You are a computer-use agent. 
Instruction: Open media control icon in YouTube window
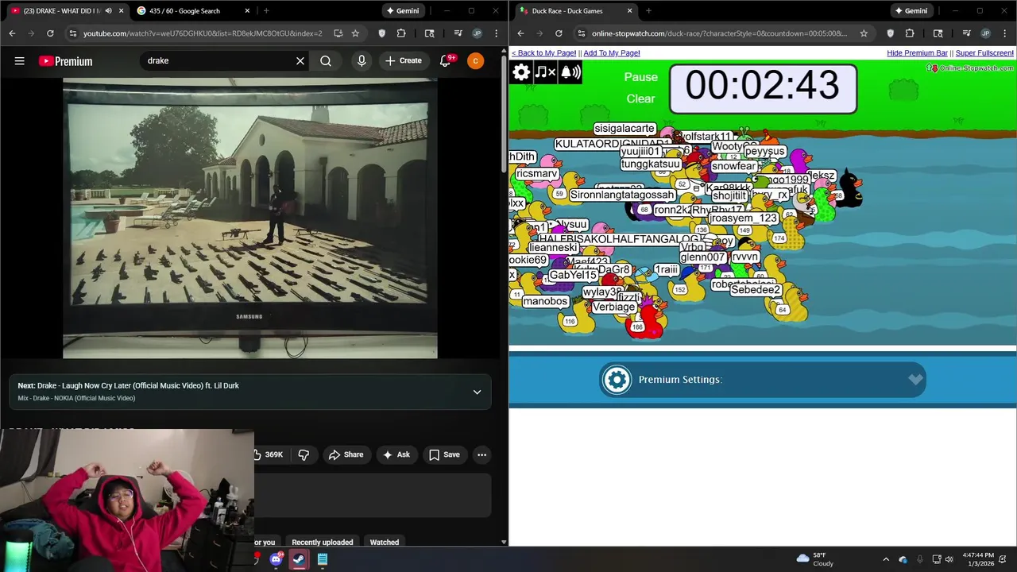(458, 33)
